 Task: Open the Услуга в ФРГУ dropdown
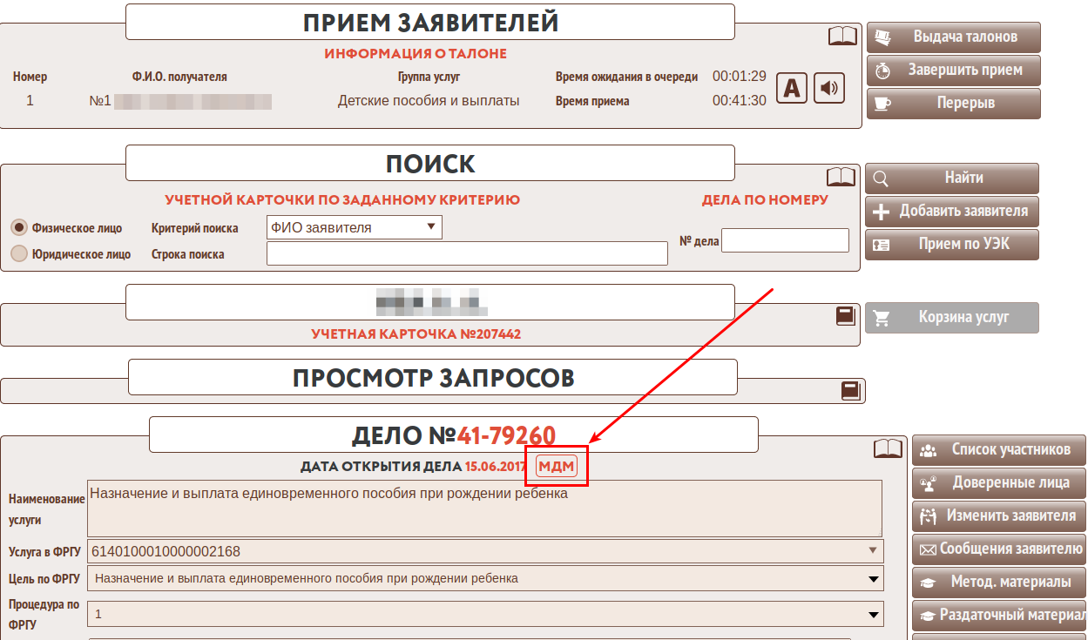(485, 551)
